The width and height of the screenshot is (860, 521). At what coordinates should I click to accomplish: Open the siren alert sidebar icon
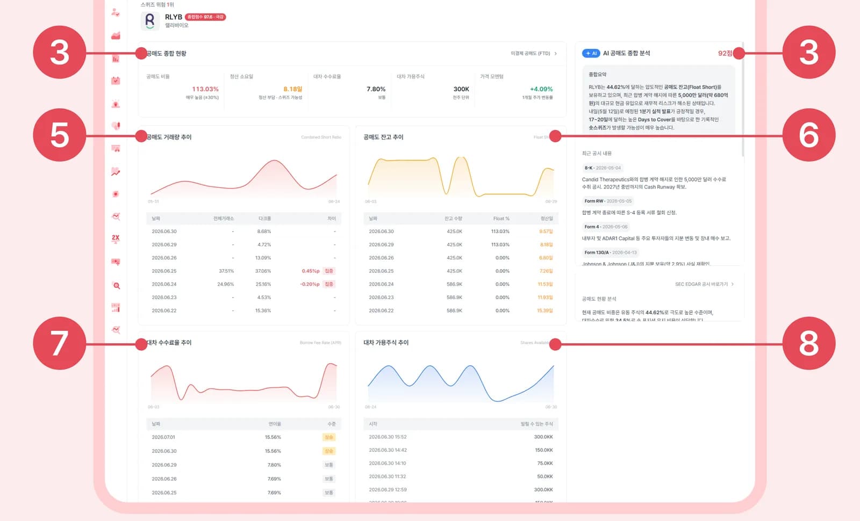pos(116,104)
